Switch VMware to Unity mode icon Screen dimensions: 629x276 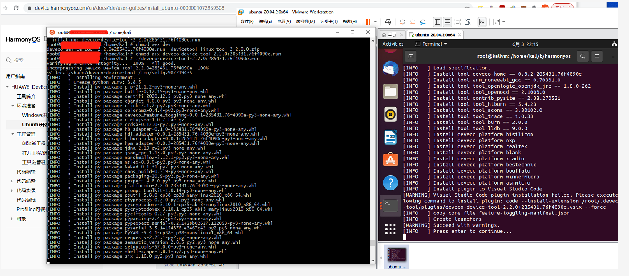click(468, 22)
